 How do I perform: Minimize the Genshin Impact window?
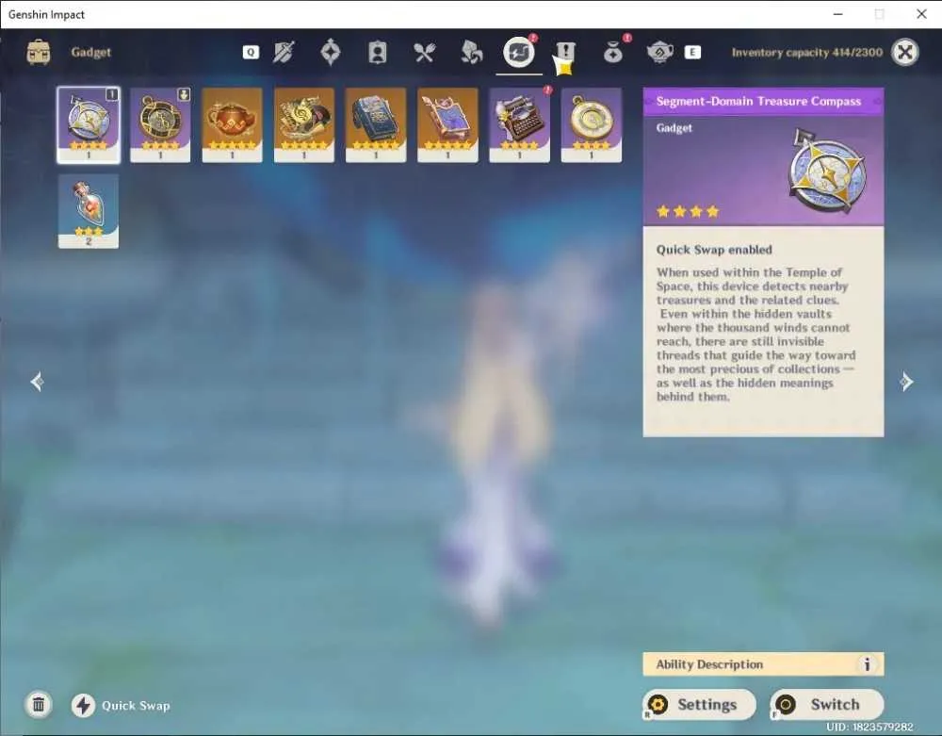(x=838, y=14)
